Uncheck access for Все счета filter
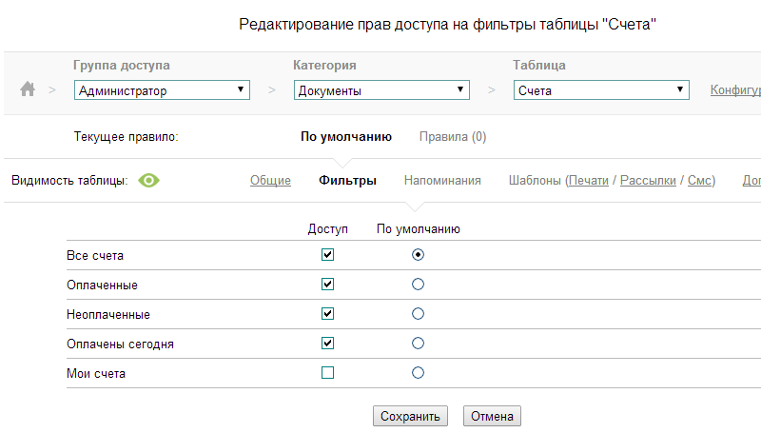The height and width of the screenshot is (433, 761). point(328,255)
